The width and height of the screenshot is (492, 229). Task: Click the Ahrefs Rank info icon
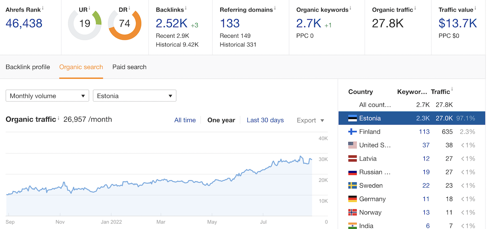tap(43, 8)
